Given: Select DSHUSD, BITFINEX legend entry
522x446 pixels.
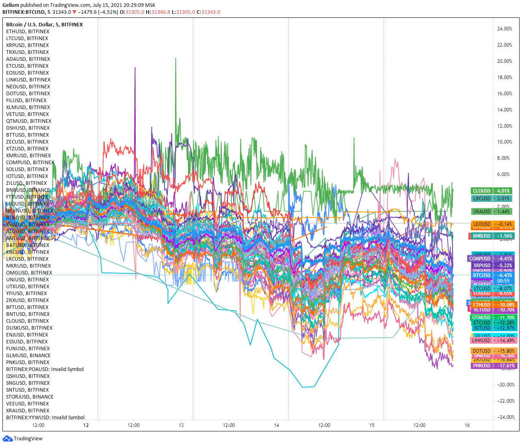Looking at the screenshot, I should pos(28,128).
